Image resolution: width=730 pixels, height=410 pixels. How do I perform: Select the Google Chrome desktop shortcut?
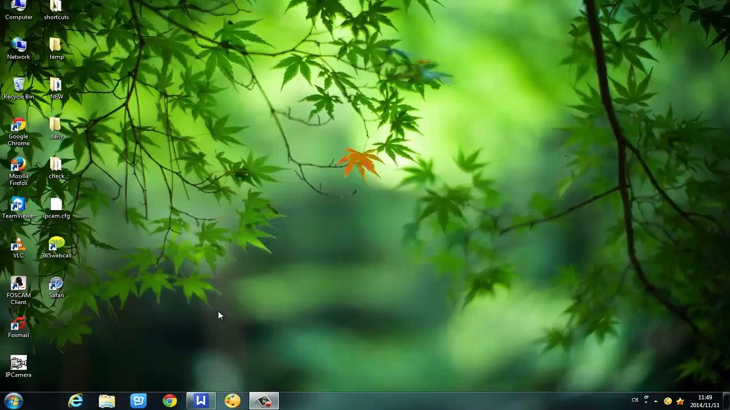click(19, 132)
